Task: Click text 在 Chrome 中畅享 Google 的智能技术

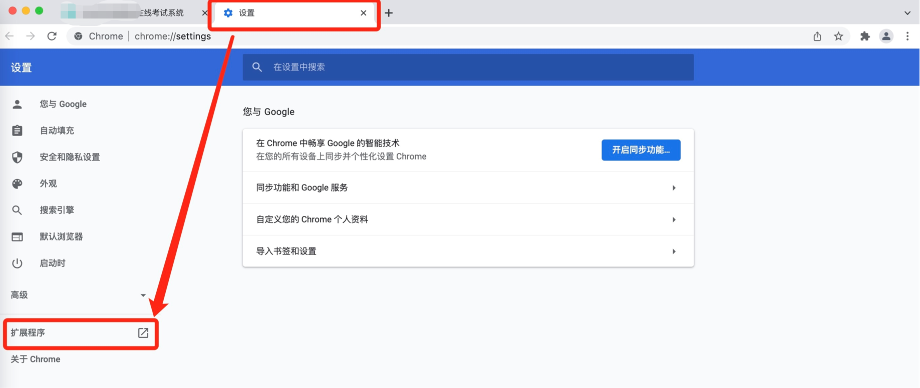Action: 328,143
